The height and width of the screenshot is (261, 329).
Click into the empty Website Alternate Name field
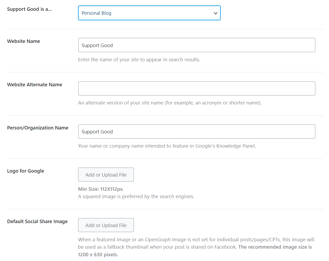196,88
